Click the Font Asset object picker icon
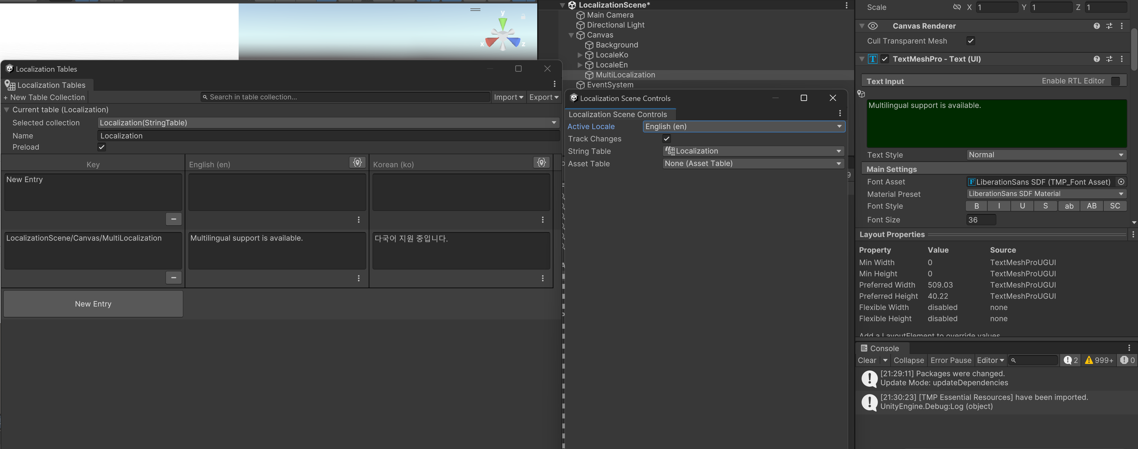Screen dimensions: 1138x449 [x=1121, y=182]
